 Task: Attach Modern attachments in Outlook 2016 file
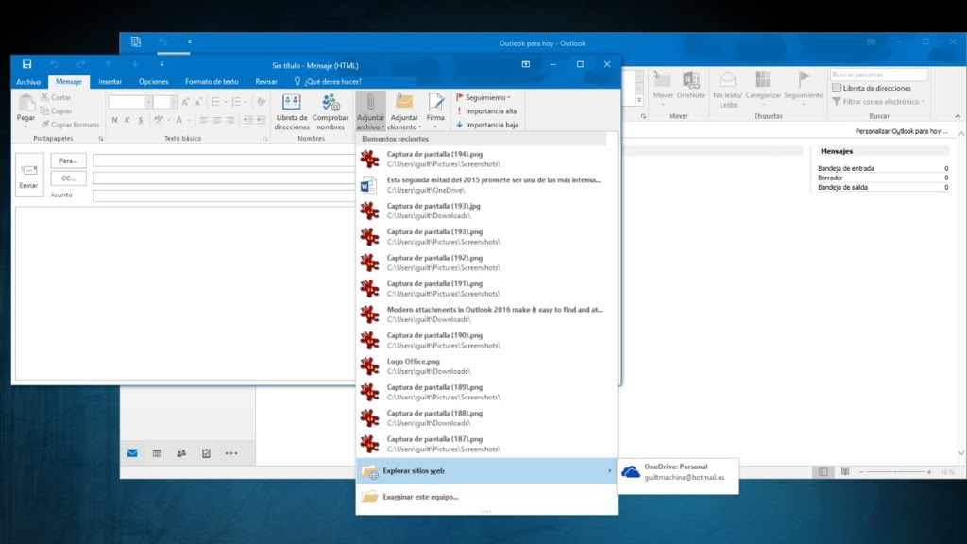(486, 314)
